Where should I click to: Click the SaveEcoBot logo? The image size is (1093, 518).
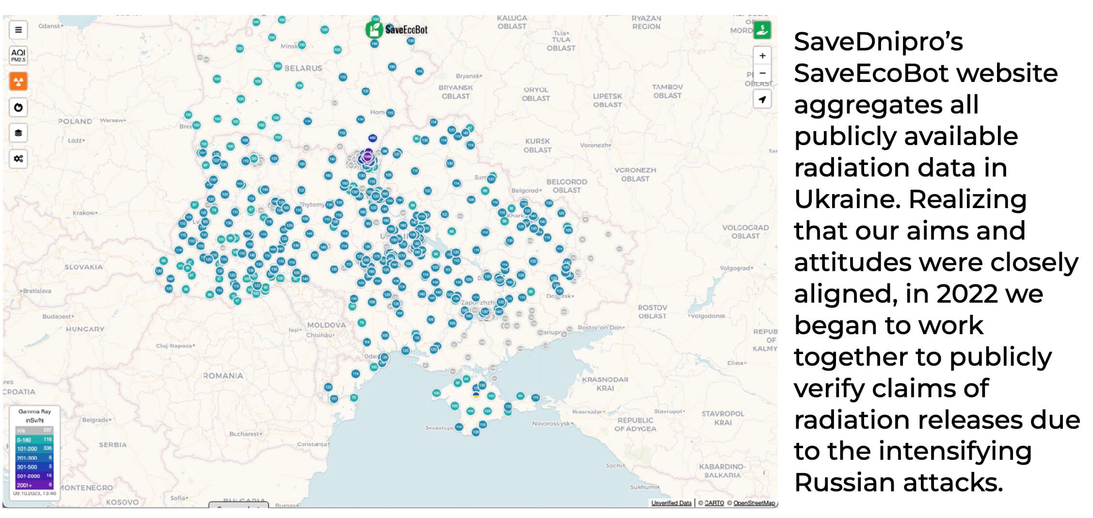[397, 30]
